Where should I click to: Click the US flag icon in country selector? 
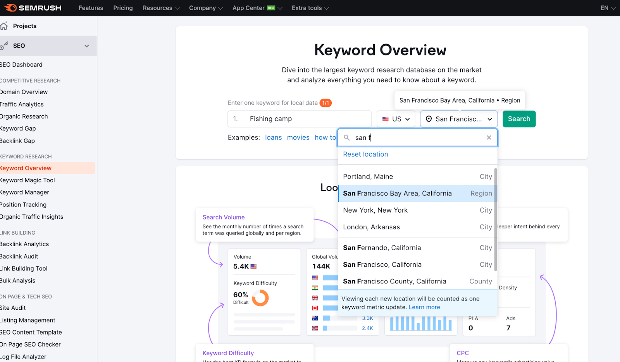click(x=386, y=119)
